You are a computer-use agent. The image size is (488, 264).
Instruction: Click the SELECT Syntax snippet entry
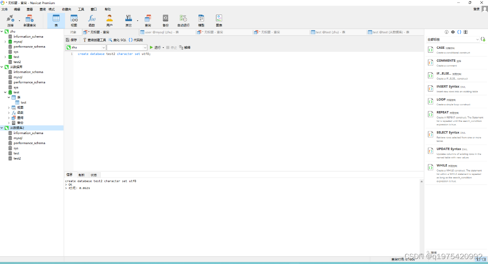pyautogui.click(x=456, y=136)
